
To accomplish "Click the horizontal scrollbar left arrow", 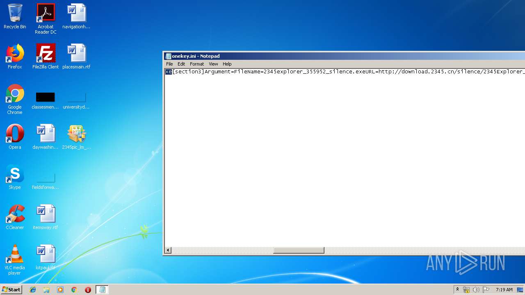I will click(168, 250).
